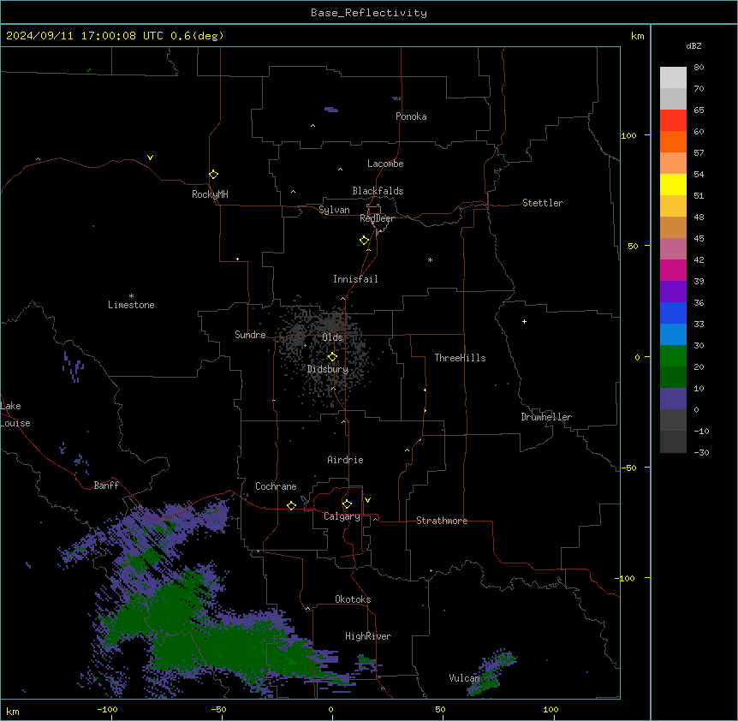Select the Didsbury label
Viewport: 738px width, 721px height.
point(328,369)
